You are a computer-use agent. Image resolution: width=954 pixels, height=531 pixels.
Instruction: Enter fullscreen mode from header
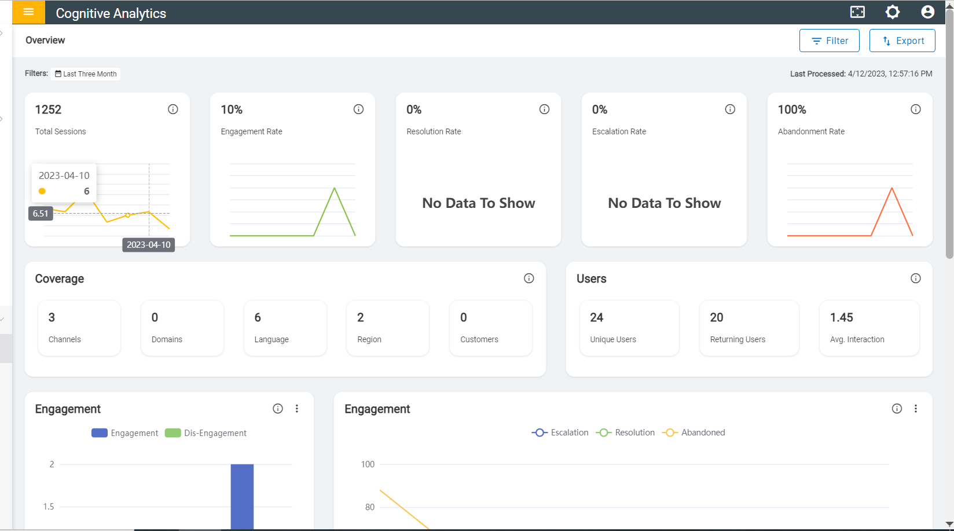click(x=857, y=12)
